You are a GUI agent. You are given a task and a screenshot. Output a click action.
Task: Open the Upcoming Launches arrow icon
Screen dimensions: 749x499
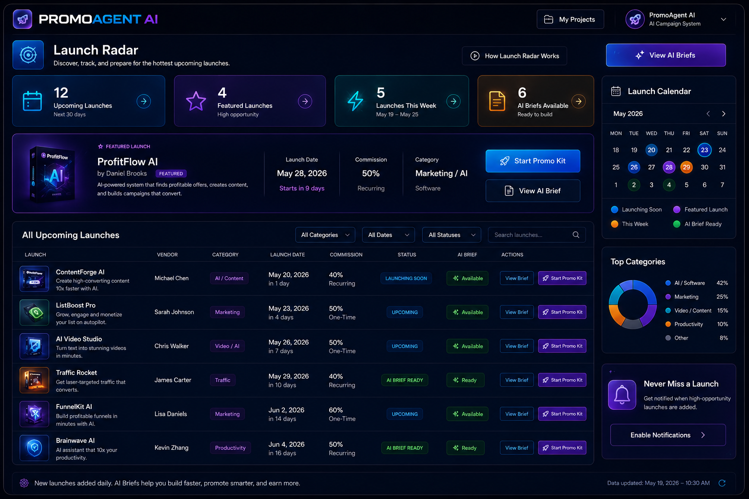pos(143,101)
